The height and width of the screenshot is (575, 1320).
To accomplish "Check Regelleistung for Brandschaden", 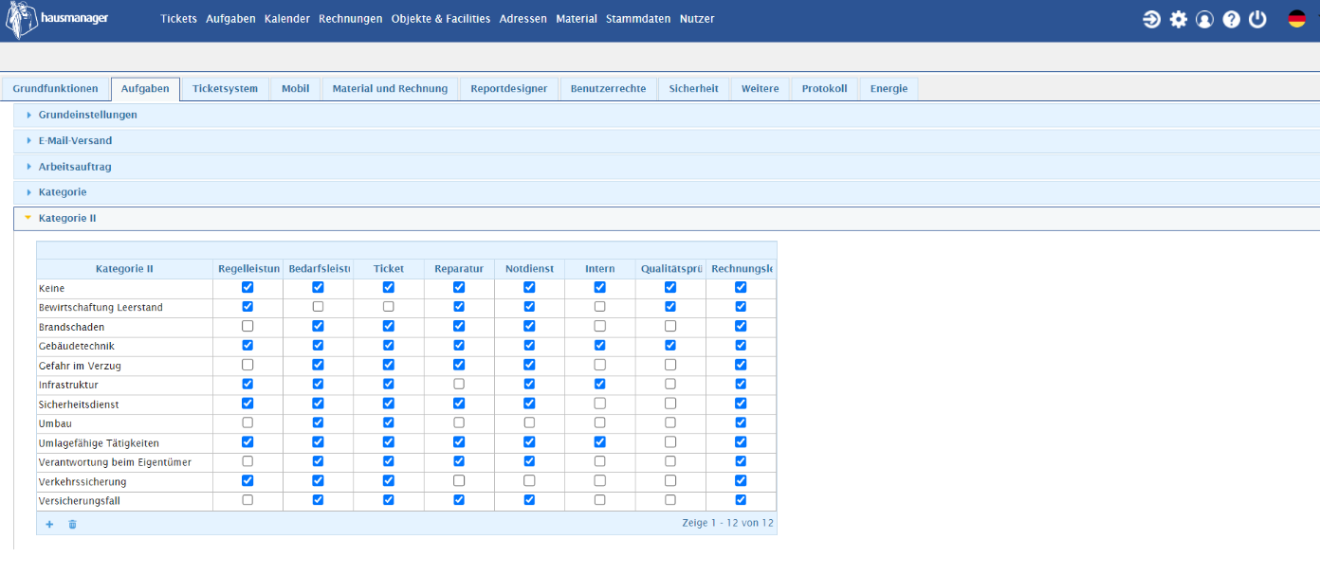I will pos(247,326).
